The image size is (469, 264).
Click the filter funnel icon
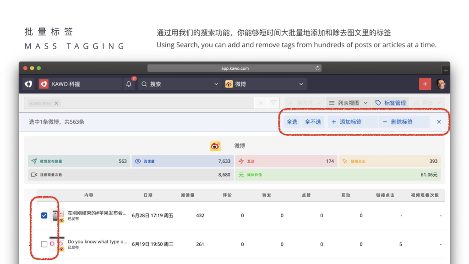click(273, 103)
